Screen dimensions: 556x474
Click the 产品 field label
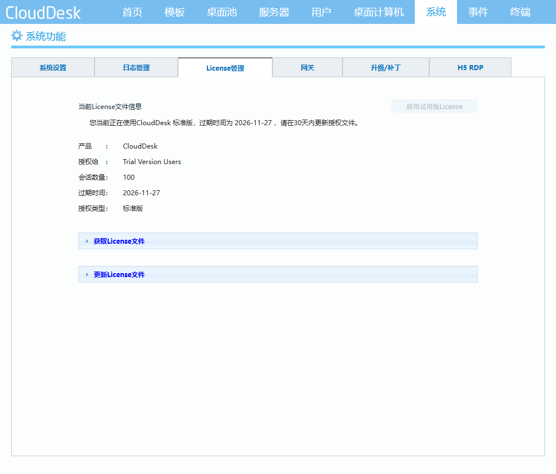tap(85, 146)
